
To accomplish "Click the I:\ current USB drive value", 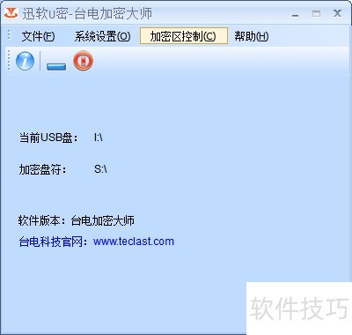I will pos(99,138).
